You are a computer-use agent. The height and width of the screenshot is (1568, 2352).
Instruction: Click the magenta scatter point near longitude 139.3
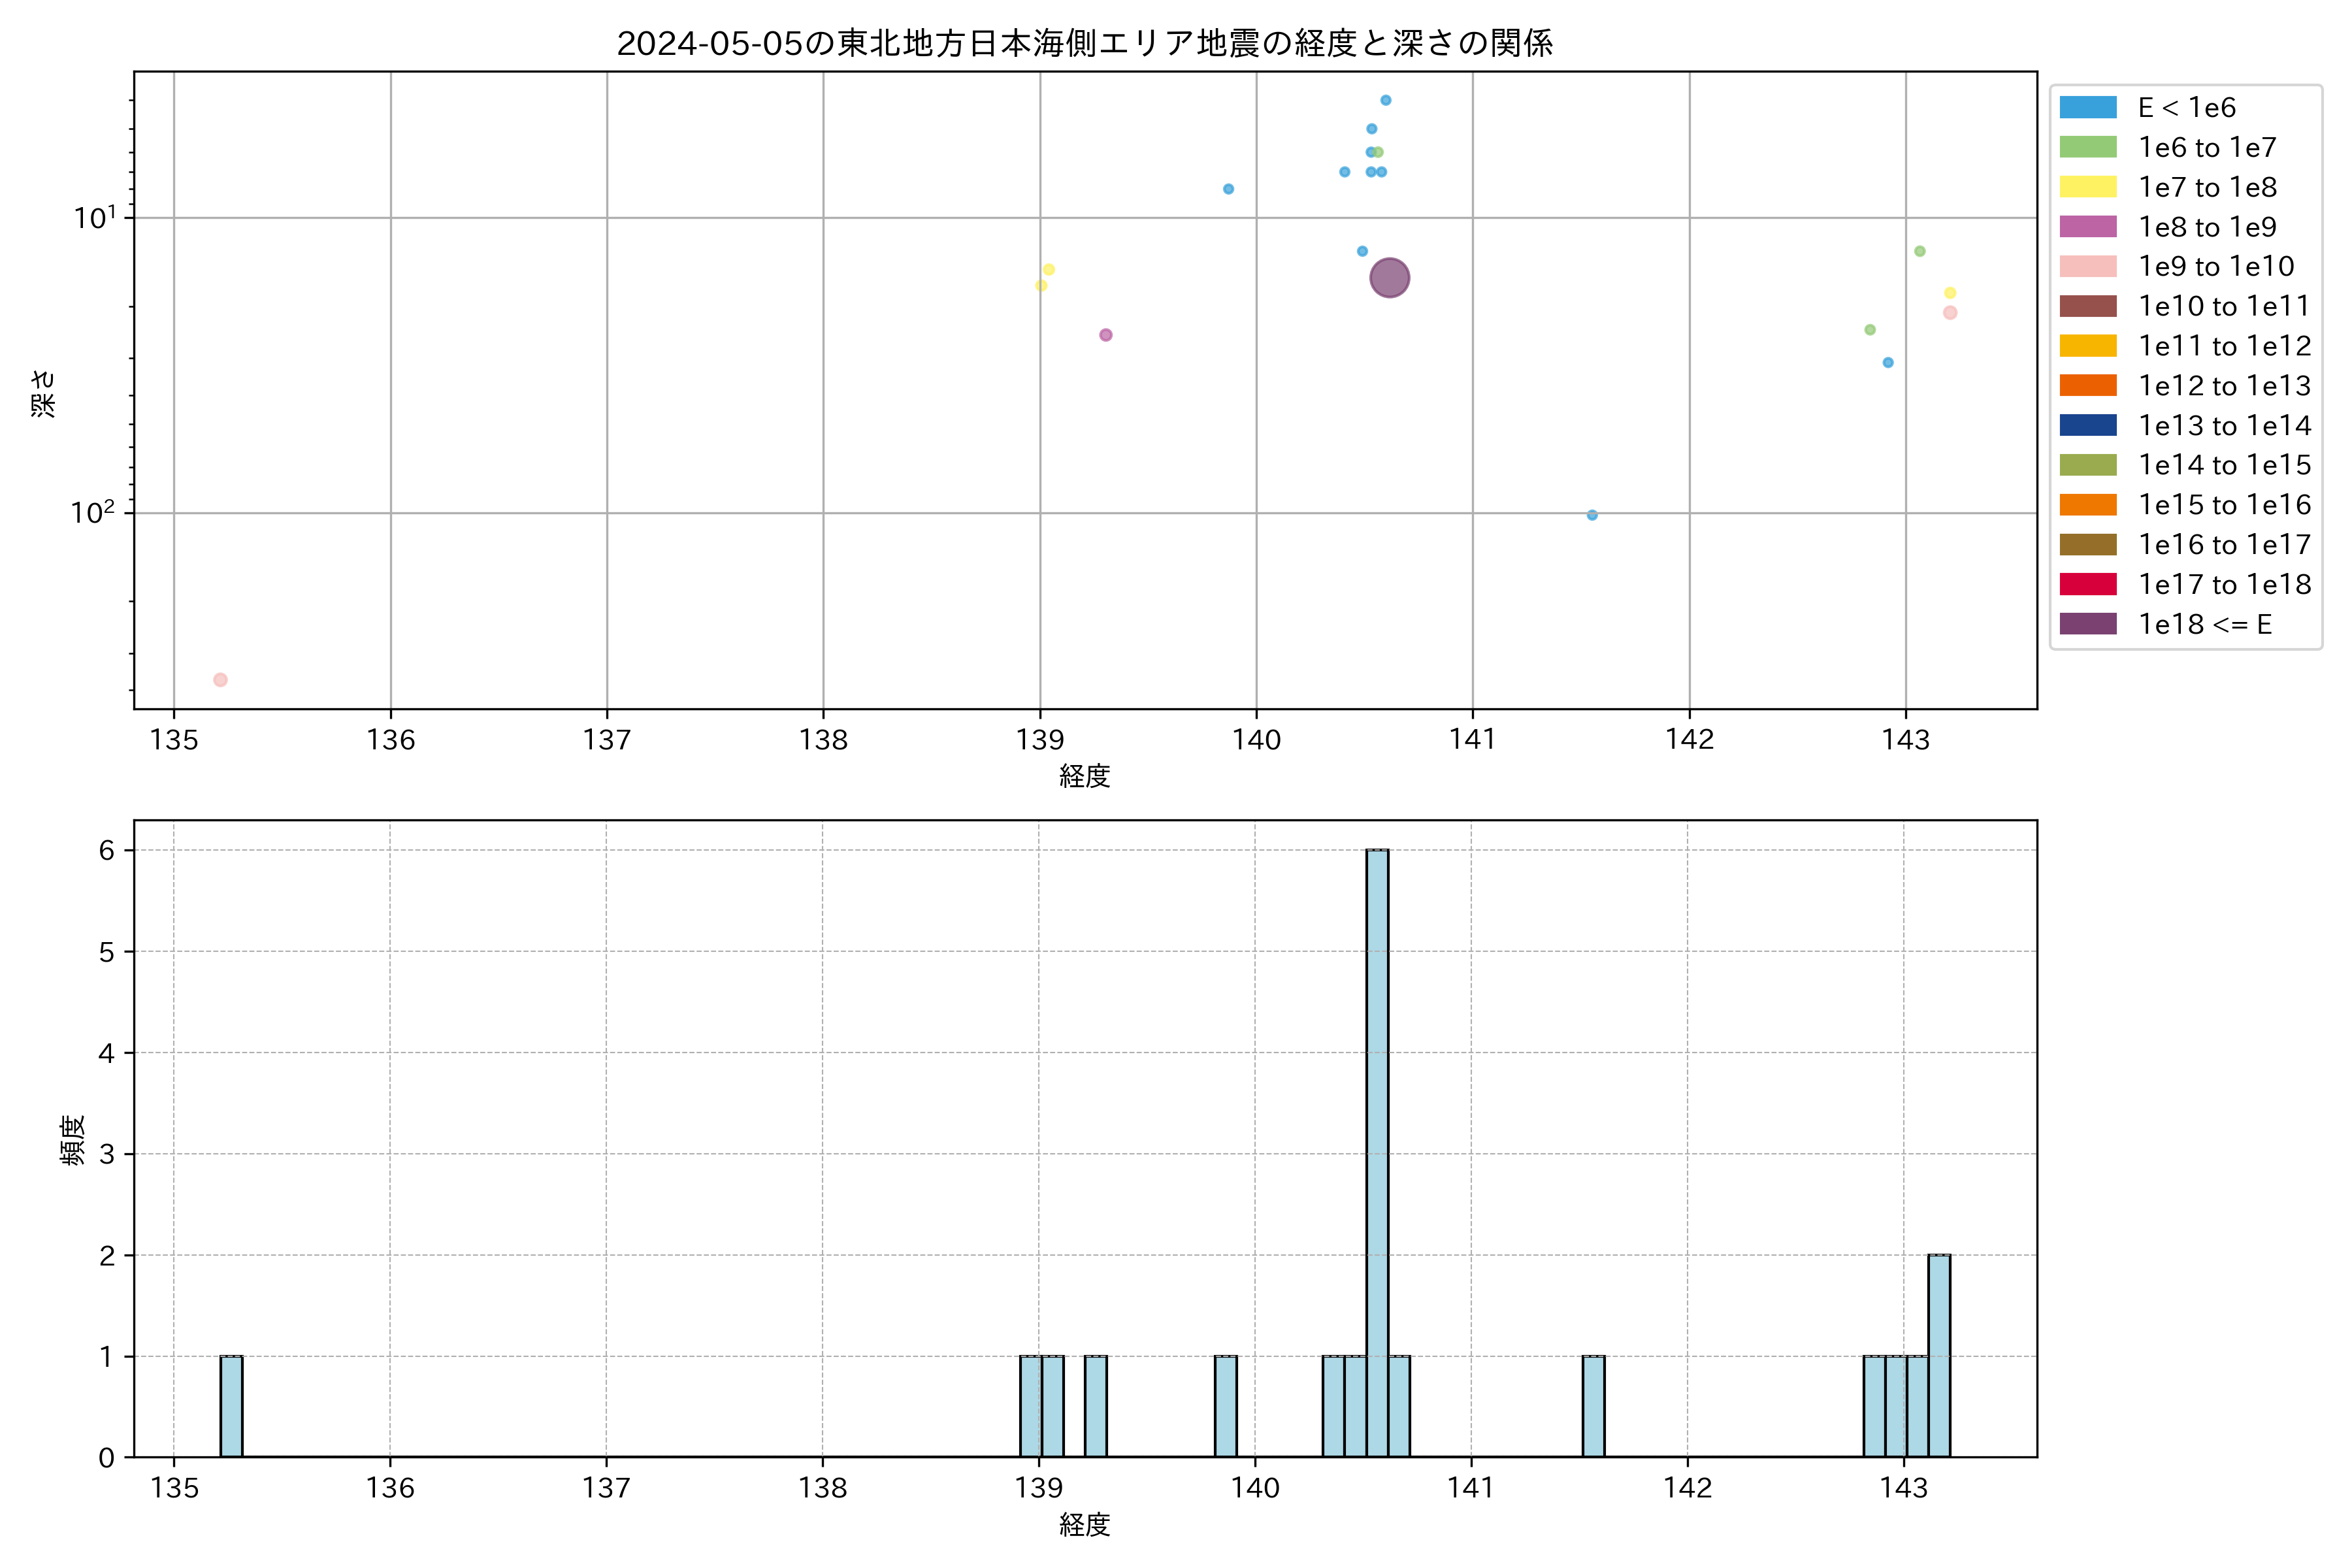[1105, 335]
